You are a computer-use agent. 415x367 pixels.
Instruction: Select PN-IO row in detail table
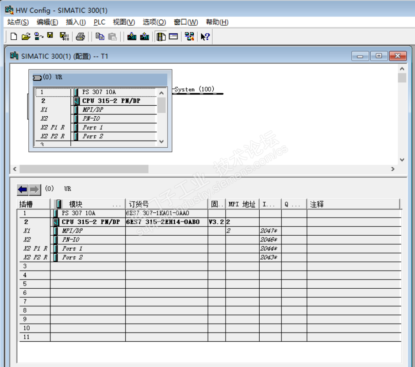211,240
